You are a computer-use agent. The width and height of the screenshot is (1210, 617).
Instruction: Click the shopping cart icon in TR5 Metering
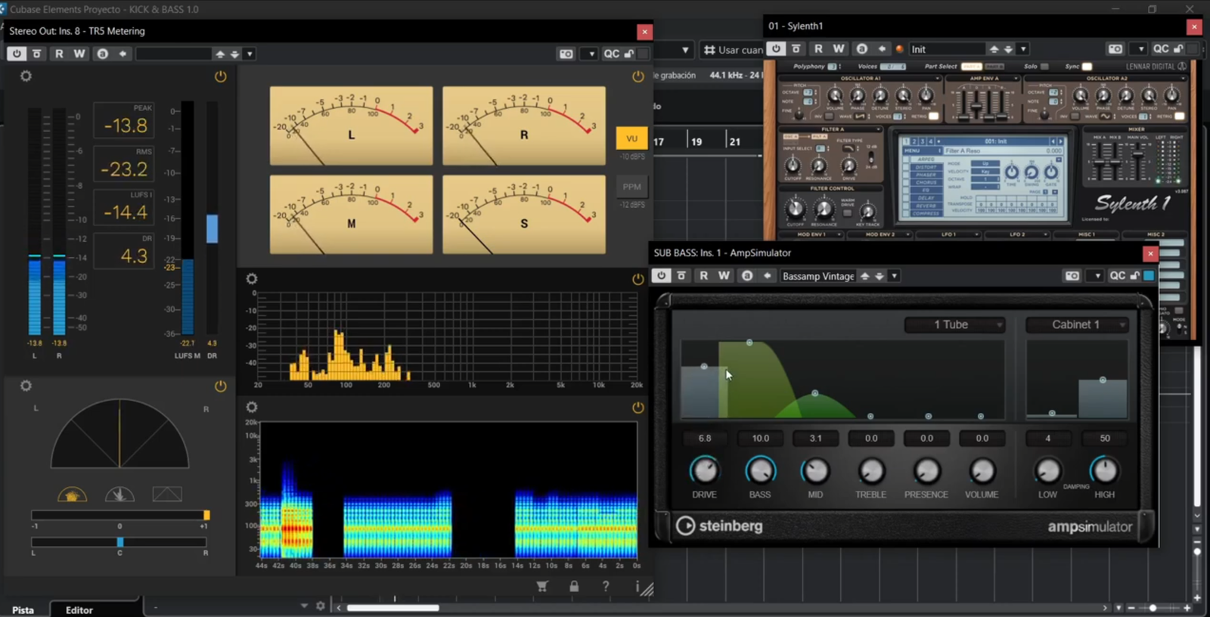point(542,586)
